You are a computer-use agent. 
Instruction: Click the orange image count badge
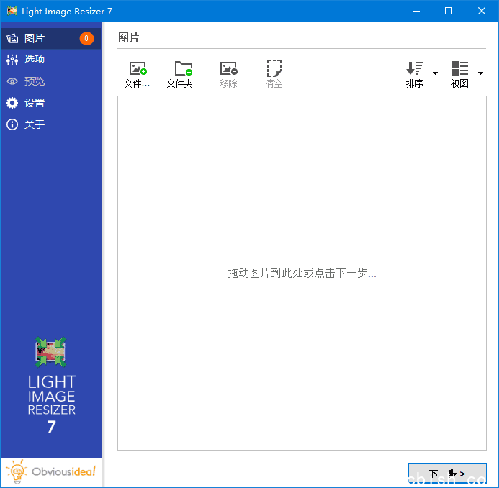pyautogui.click(x=86, y=38)
